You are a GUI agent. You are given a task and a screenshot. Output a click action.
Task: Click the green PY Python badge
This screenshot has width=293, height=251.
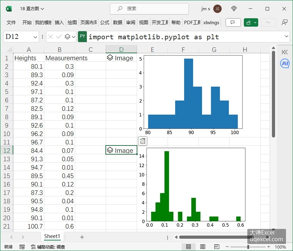point(83,36)
